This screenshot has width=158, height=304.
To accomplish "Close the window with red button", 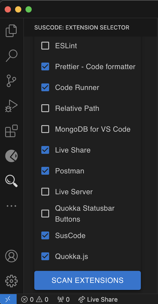I will pyautogui.click(x=8, y=9).
